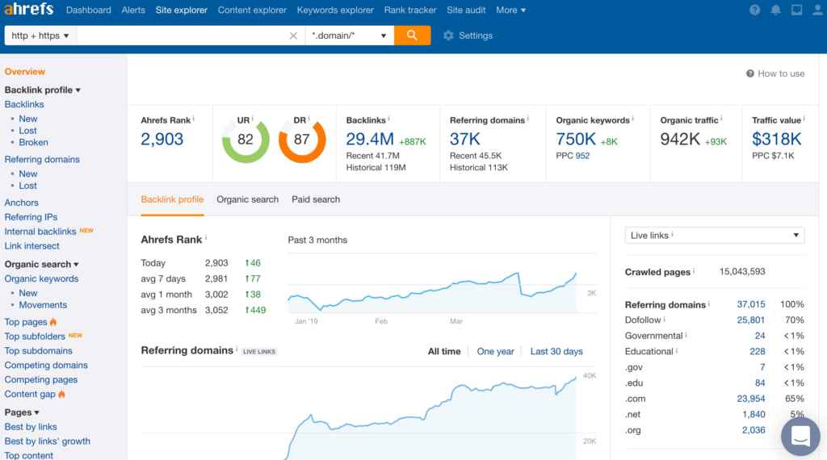Open the user account icon

(817, 10)
